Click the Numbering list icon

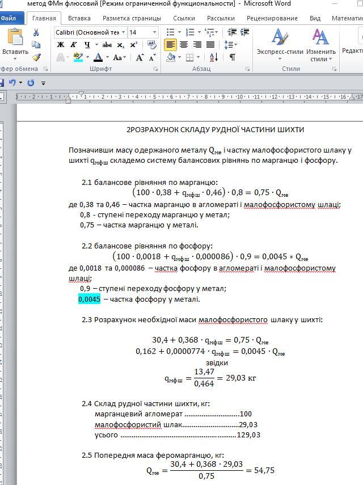click(190, 32)
